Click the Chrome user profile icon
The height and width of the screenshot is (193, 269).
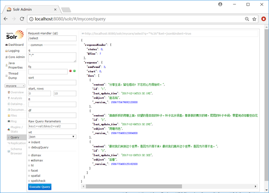click(x=220, y=4)
